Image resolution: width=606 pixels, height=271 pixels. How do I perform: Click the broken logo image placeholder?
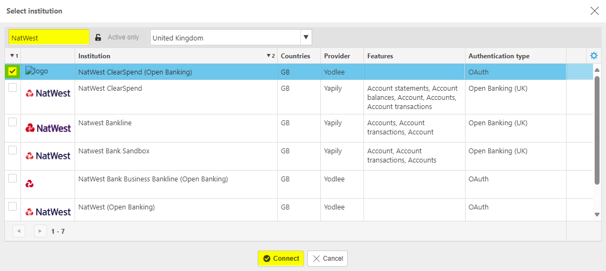[37, 71]
